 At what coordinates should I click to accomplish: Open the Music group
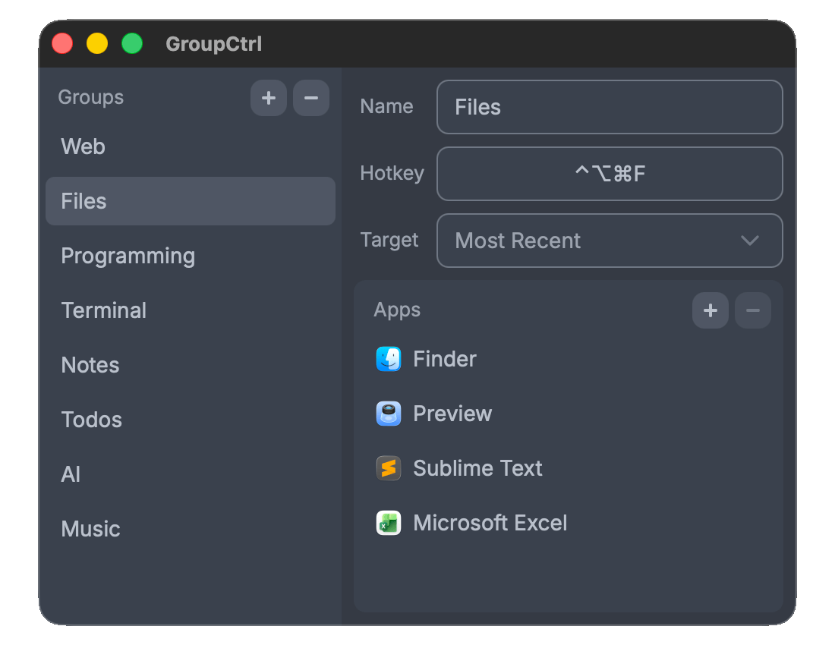[x=91, y=529]
